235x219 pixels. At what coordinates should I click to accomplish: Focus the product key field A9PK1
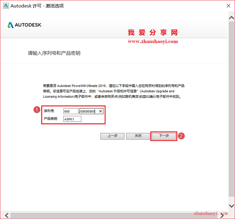pyautogui.click(x=72, y=119)
